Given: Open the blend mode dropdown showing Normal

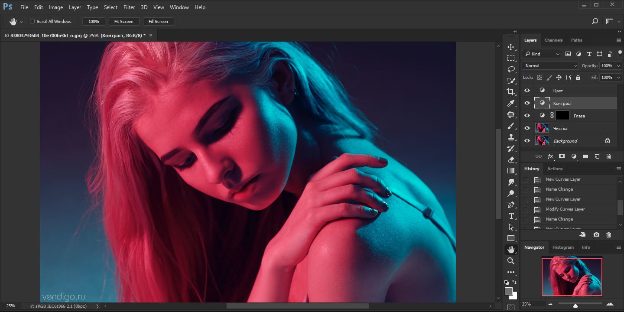Looking at the screenshot, I should pyautogui.click(x=550, y=66).
